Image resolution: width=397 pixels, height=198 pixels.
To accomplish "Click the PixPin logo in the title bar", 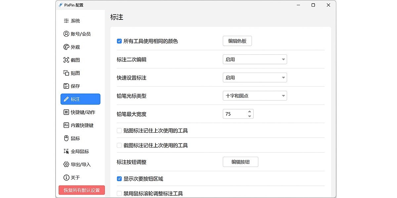I will [60, 5].
